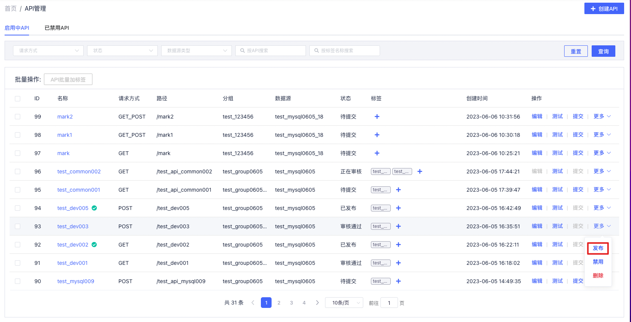Go to page 3 of results
The width and height of the screenshot is (631, 322).
point(291,303)
